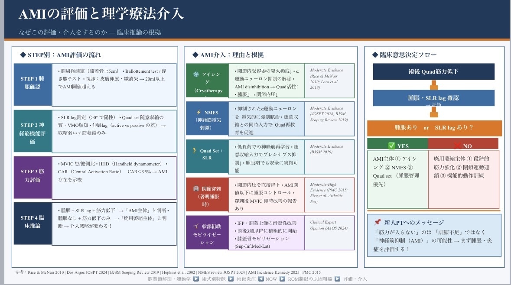Click the 術後 Quad筋力低下 flow box

pyautogui.click(x=433, y=71)
